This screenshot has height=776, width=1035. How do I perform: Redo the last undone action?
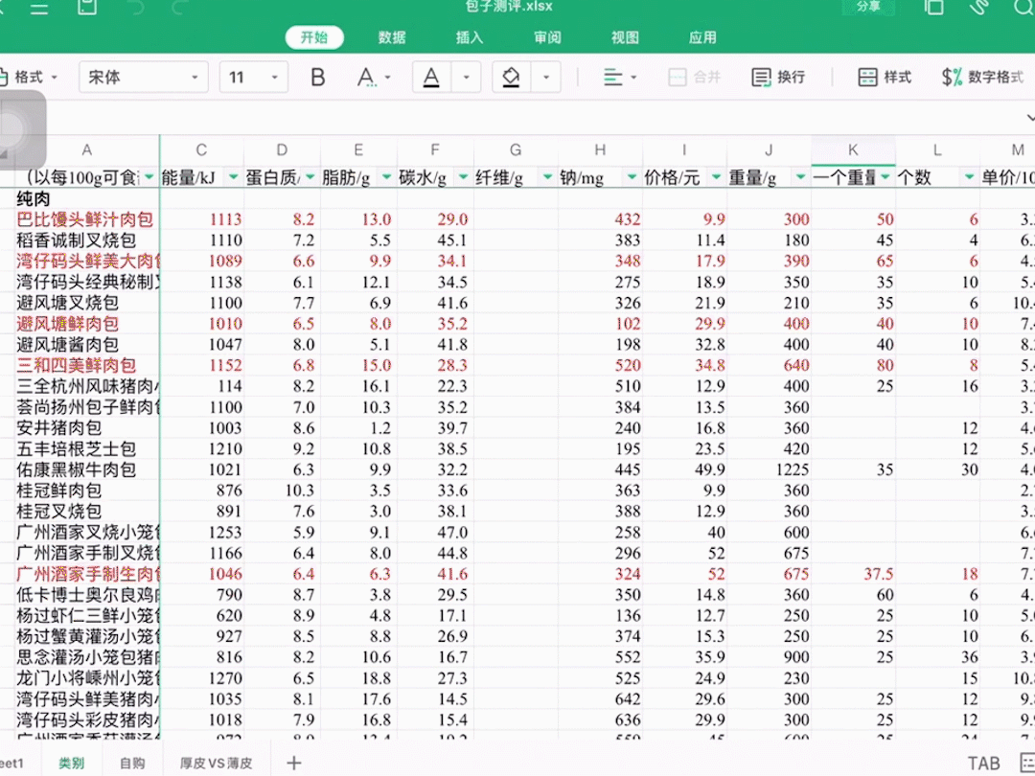click(179, 8)
